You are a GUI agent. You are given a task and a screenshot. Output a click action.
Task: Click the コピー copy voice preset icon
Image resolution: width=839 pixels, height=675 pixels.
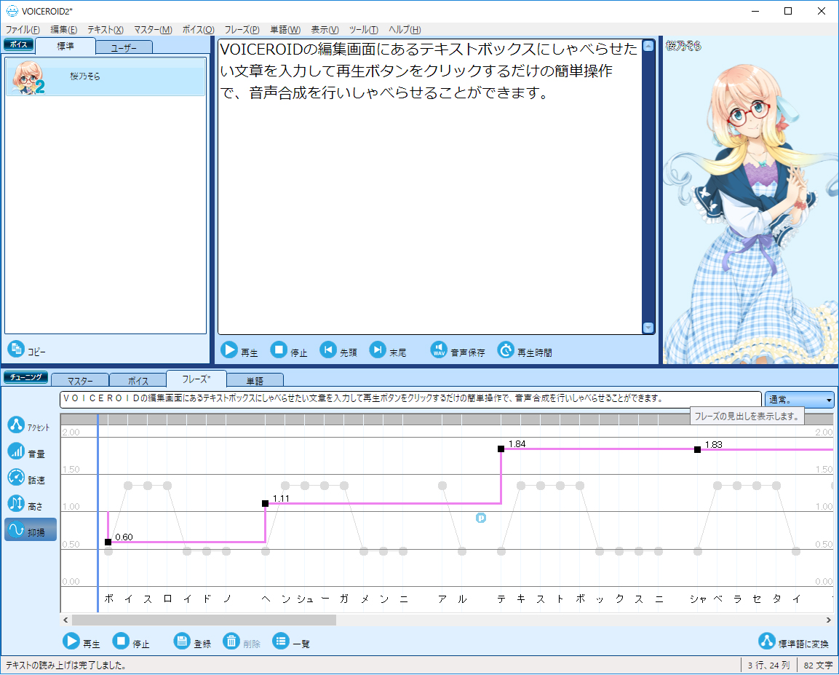(x=15, y=349)
